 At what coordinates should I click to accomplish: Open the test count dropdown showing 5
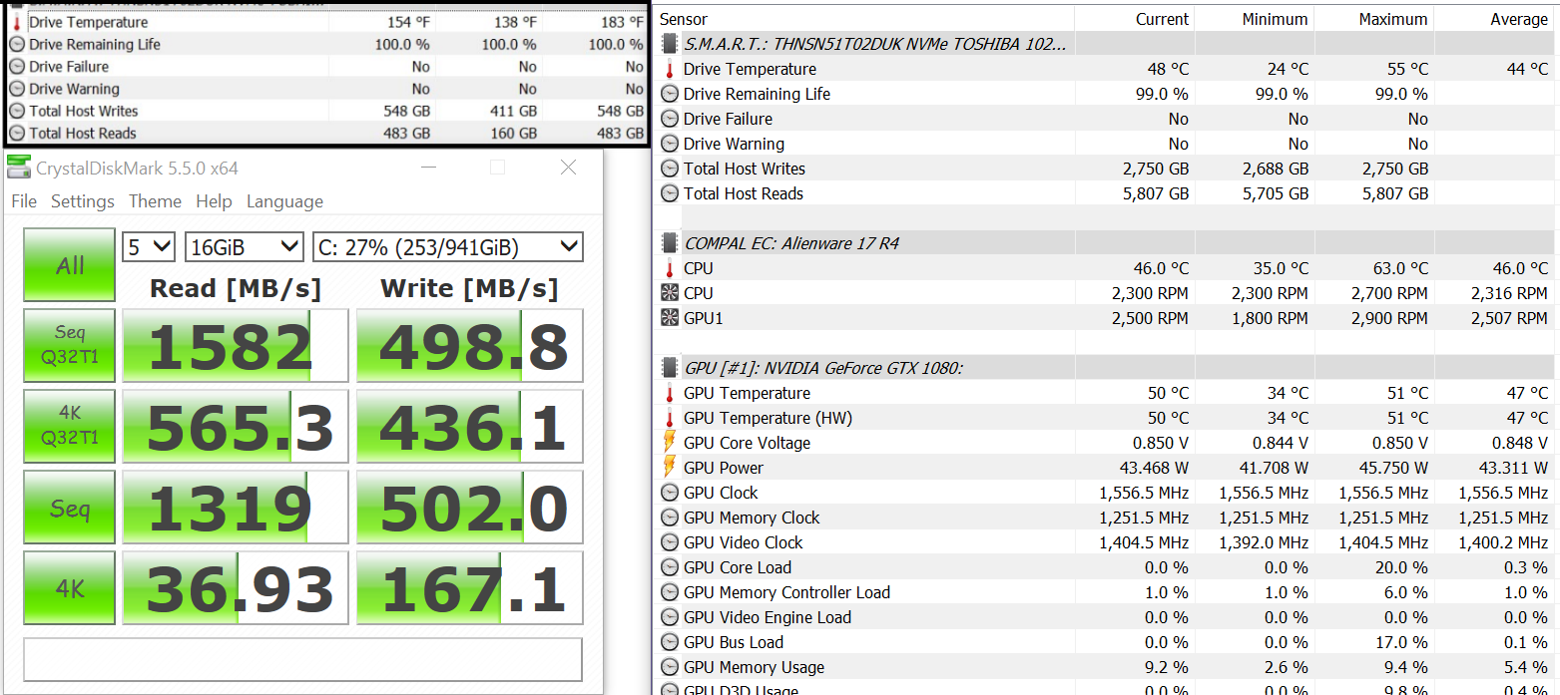point(148,247)
